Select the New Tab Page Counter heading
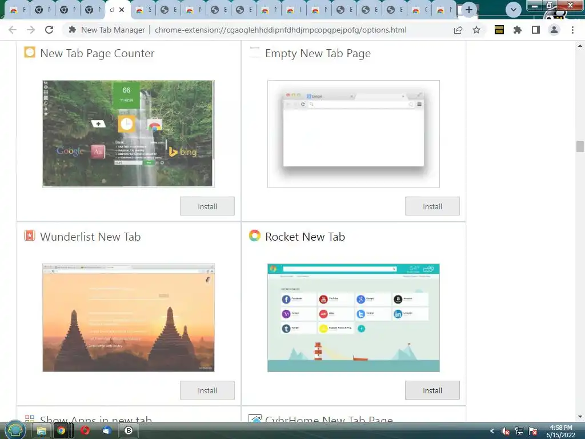Viewport: 585px width, 439px height. pos(97,53)
